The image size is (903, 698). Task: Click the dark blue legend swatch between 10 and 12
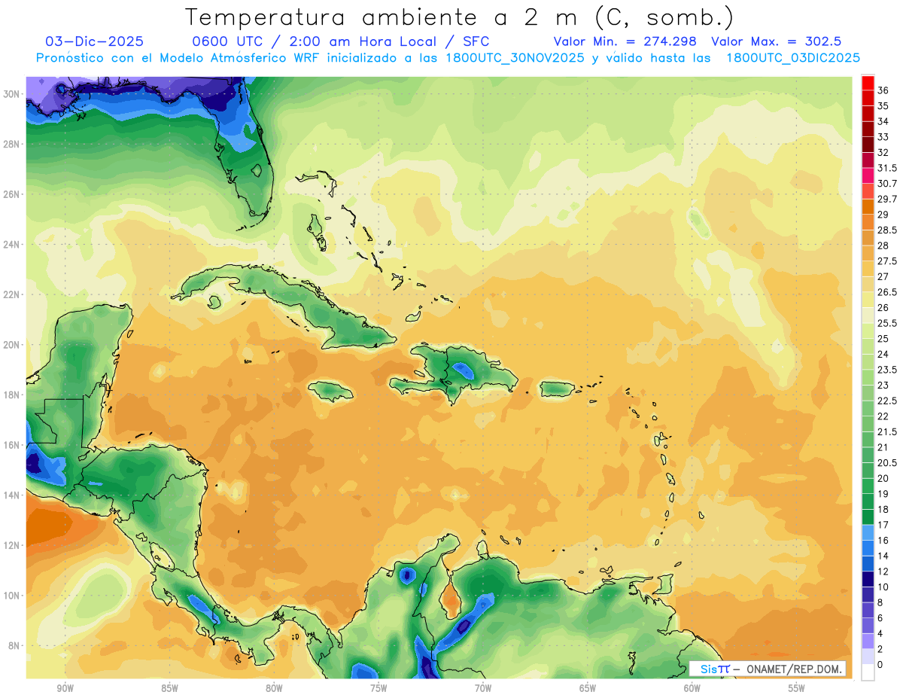point(868,579)
